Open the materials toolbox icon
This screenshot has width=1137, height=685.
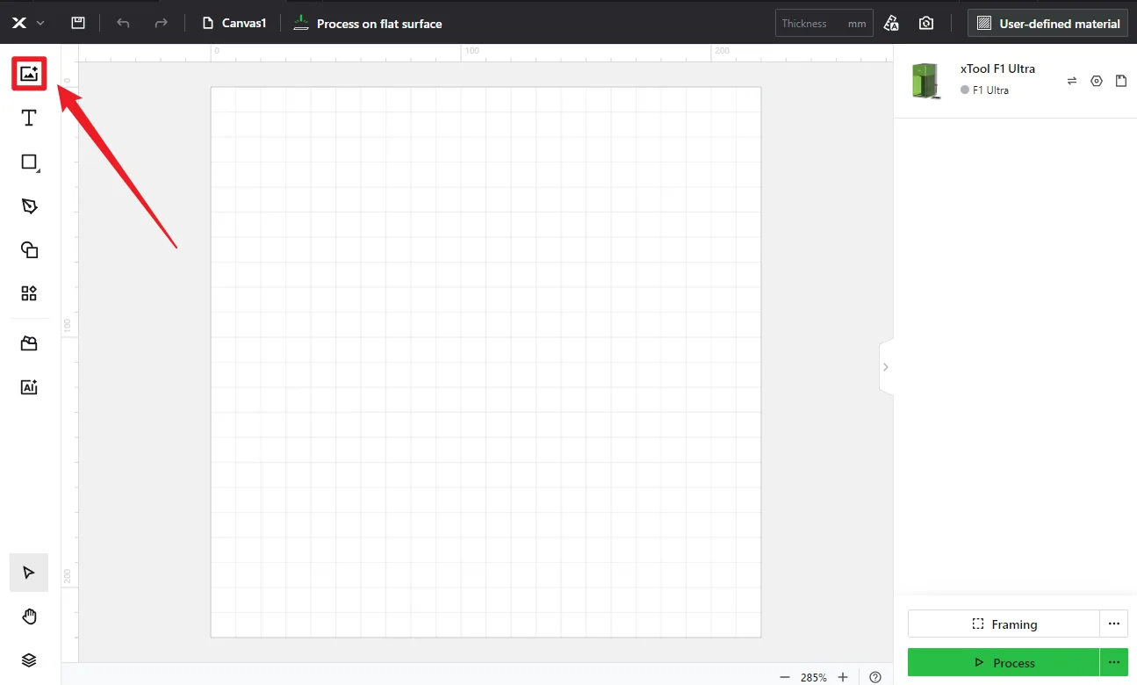pos(29,343)
